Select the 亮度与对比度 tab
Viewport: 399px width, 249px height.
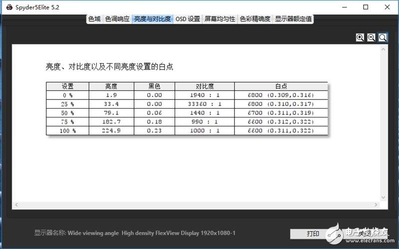153,19
